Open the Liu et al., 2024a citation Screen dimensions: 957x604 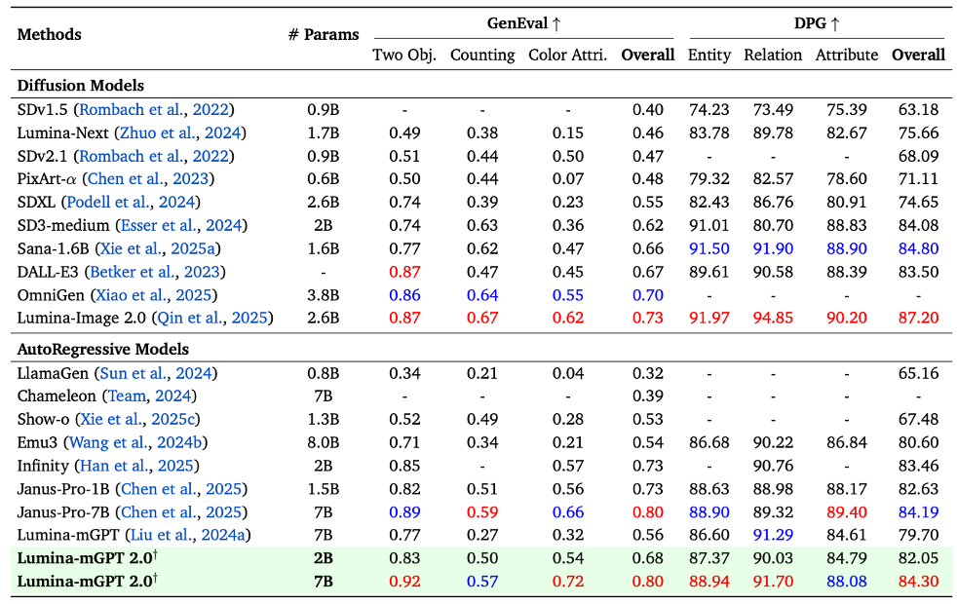click(188, 535)
